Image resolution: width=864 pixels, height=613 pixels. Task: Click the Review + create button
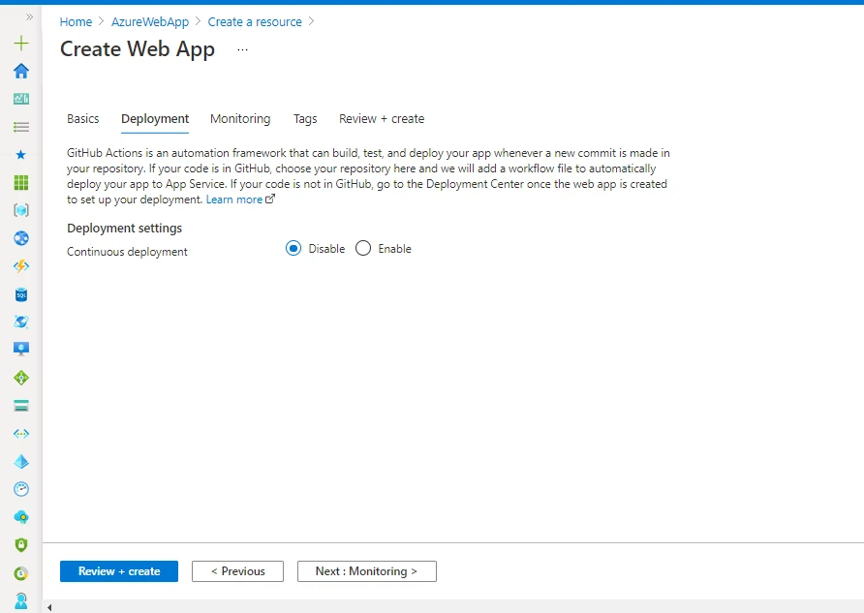(x=118, y=570)
